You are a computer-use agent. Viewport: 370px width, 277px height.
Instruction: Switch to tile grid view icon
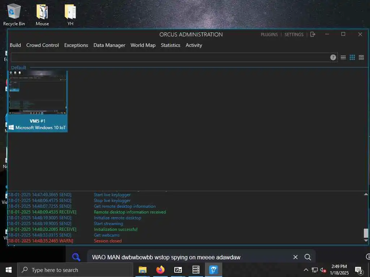pos(352,57)
